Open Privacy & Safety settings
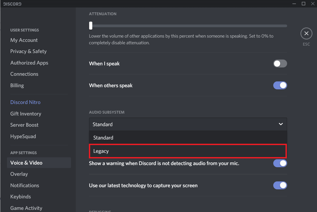The height and width of the screenshot is (212, 317). [x=28, y=51]
